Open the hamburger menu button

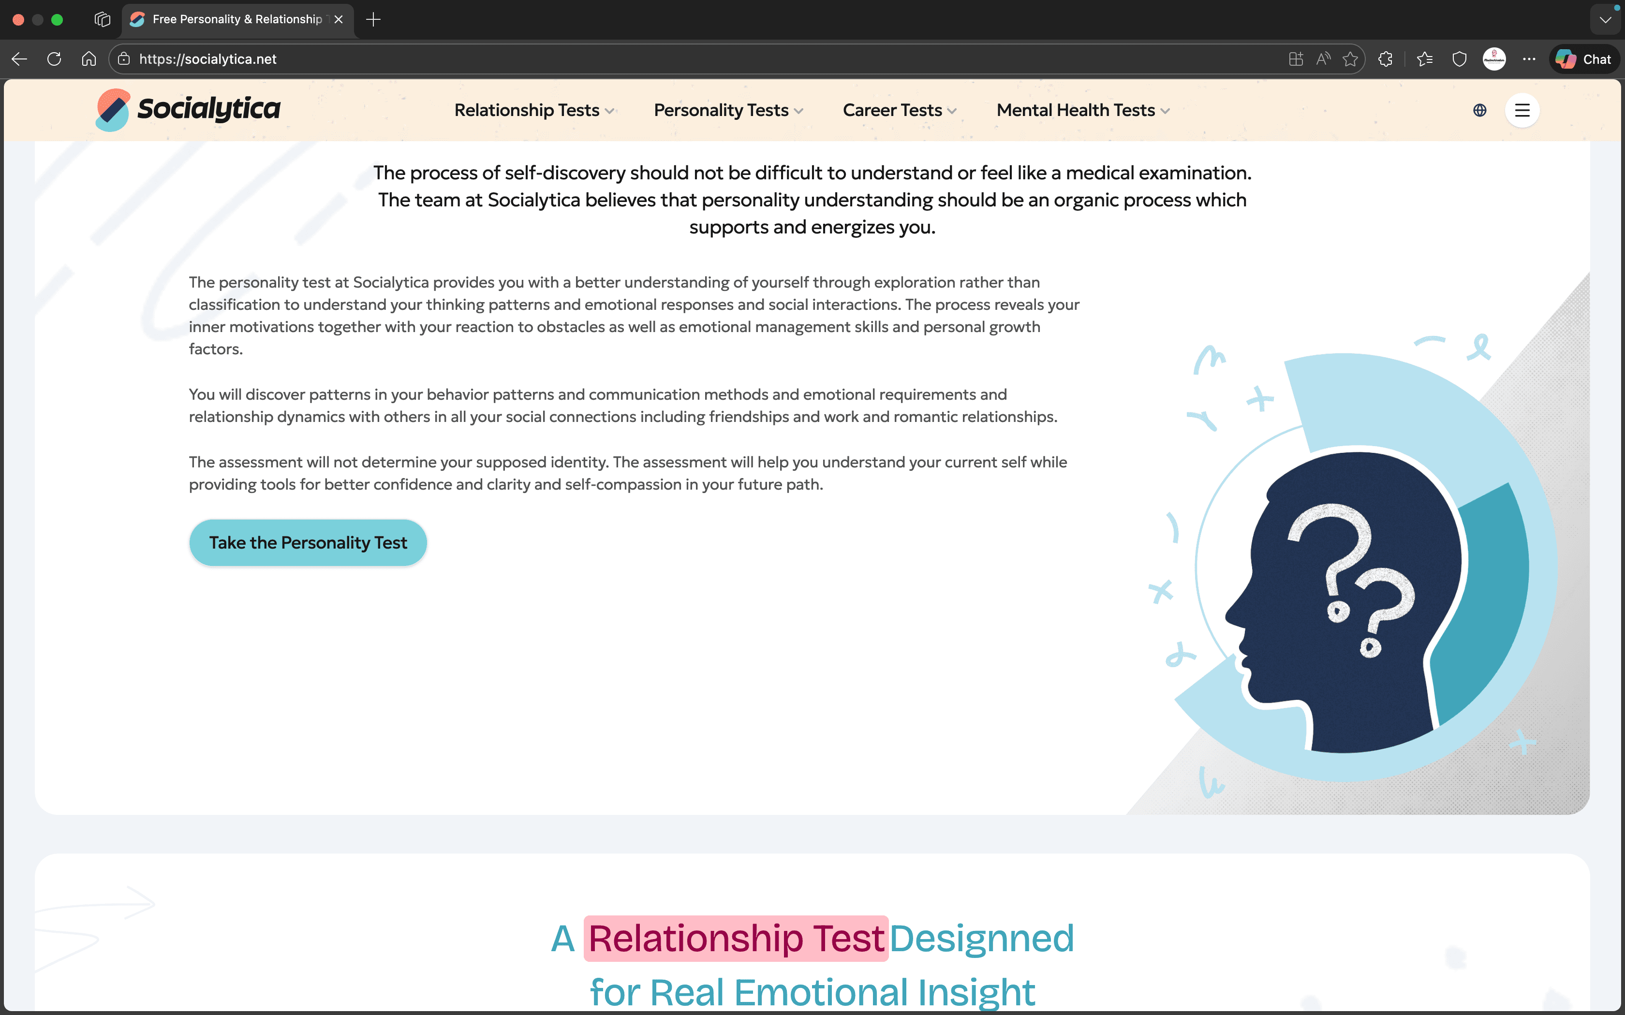(1522, 110)
